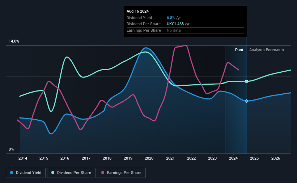The width and height of the screenshot is (297, 183).
Task: Click the 2014 x-axis label
Action: (23, 158)
